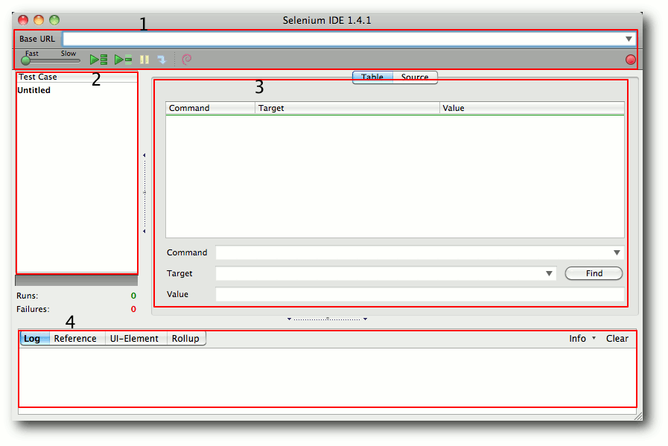Toggle the red record button

631,60
